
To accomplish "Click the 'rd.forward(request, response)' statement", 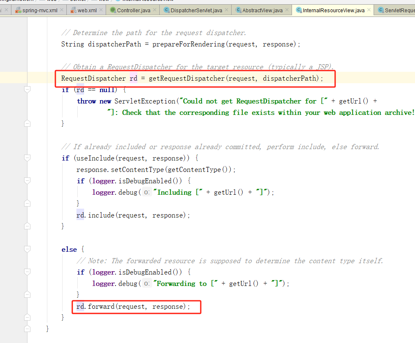I will coord(133,307).
